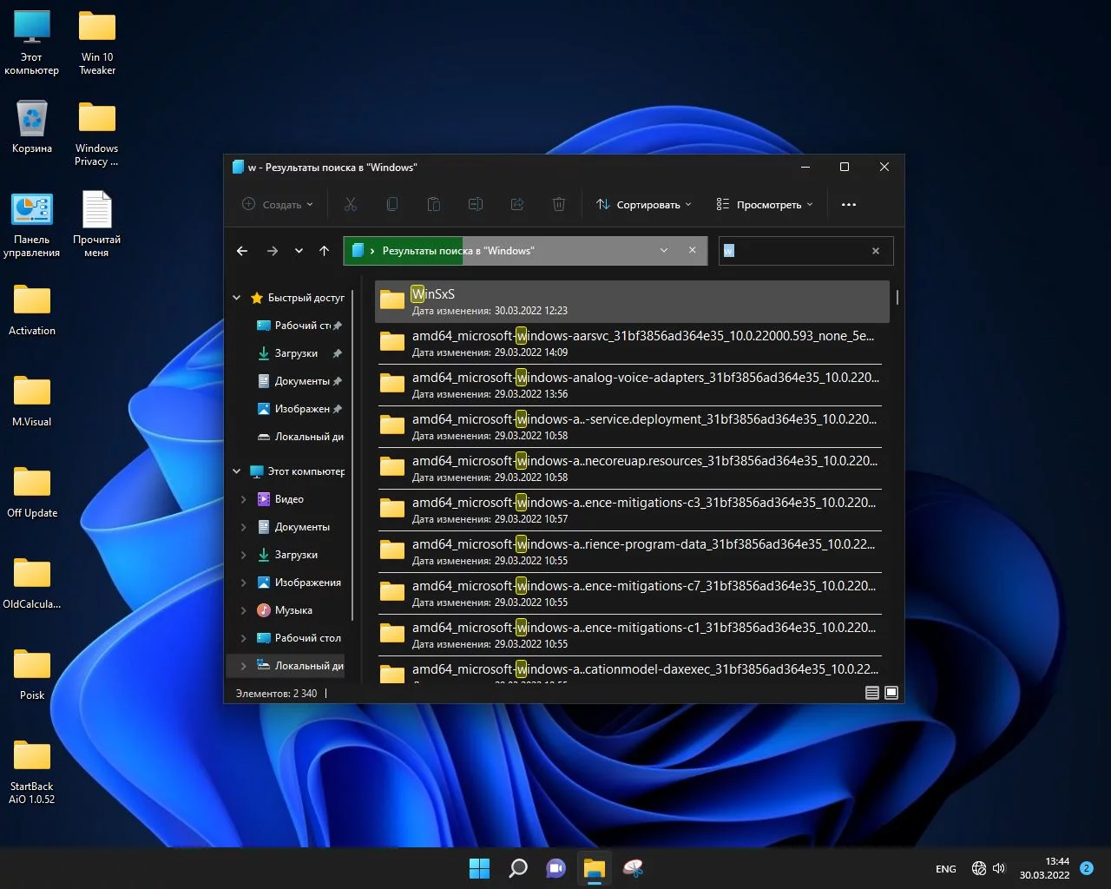
Task: Open the three-dots more options menu
Action: pos(849,205)
